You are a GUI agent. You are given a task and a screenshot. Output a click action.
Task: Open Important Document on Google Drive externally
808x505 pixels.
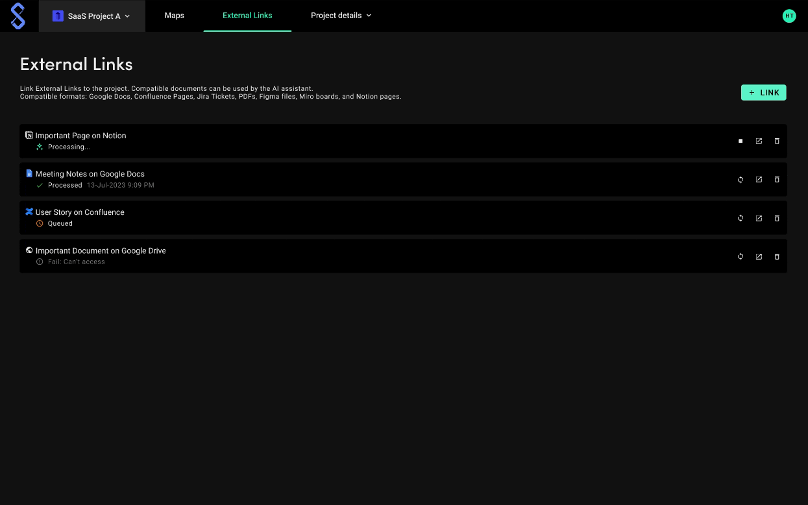pyautogui.click(x=759, y=256)
